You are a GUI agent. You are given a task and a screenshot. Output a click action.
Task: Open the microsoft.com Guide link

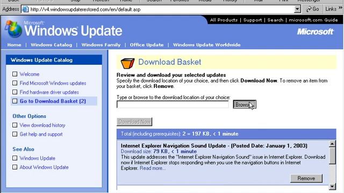tap(313, 20)
